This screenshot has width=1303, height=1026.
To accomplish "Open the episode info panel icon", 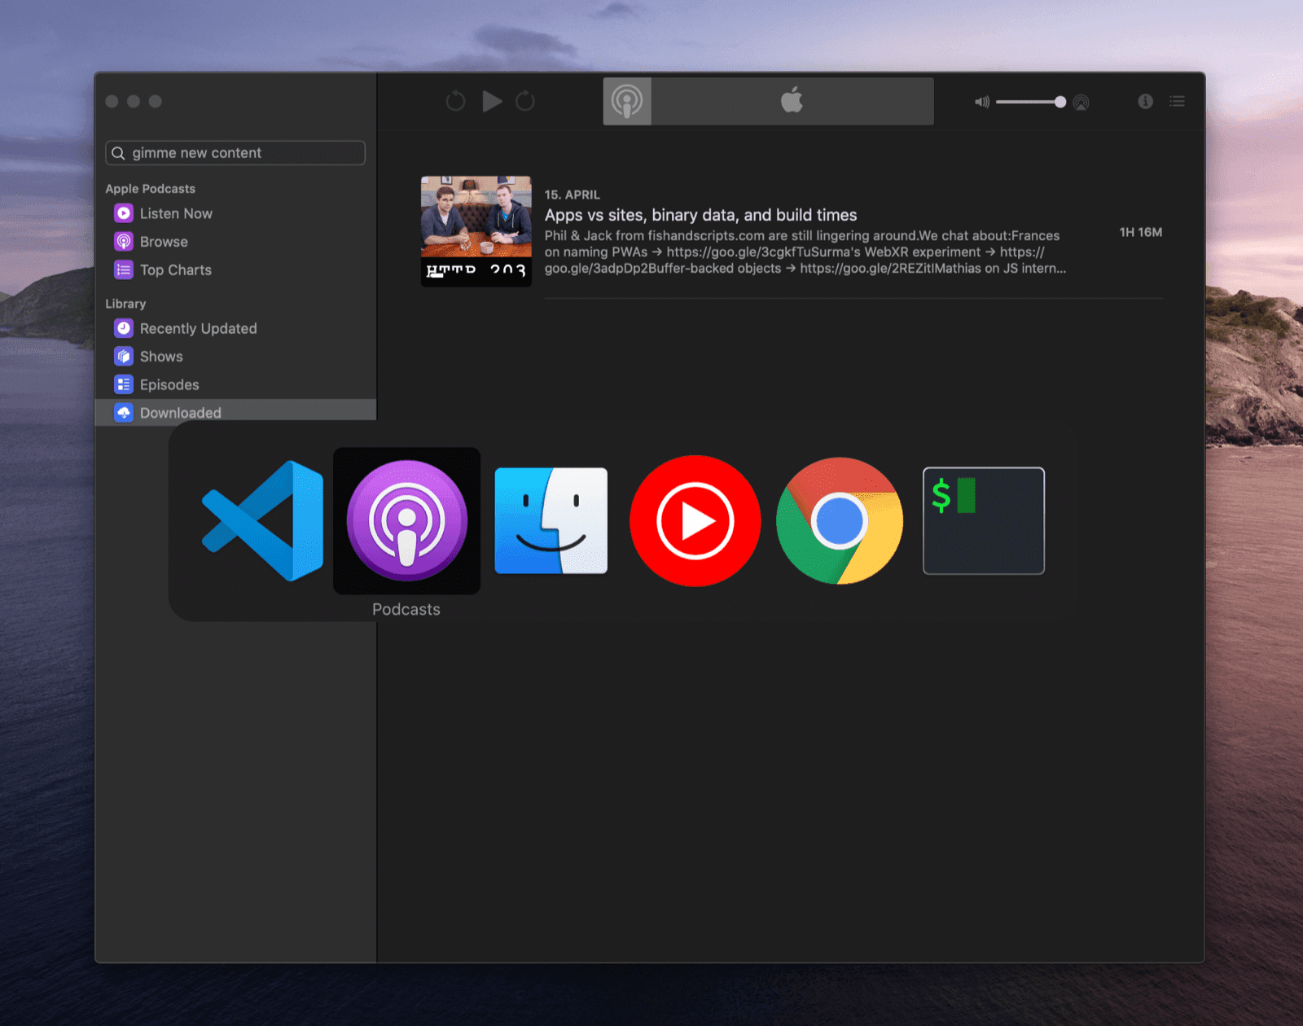I will tap(1147, 101).
